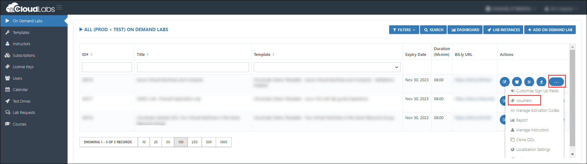Open the Instructors section
Image resolution: width=587 pixels, height=164 pixels.
click(21, 44)
